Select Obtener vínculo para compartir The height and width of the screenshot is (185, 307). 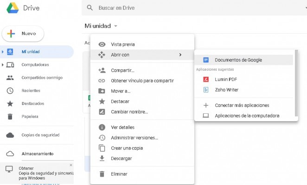click(142, 80)
